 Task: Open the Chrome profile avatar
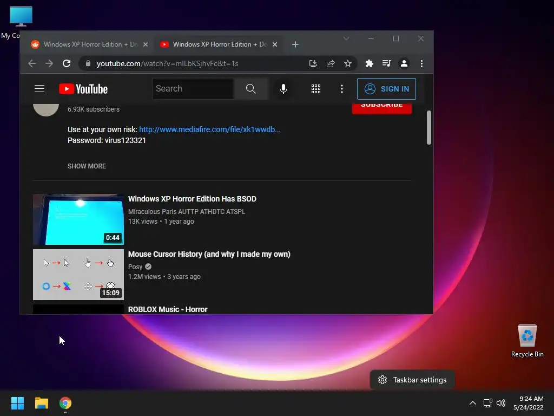404,63
